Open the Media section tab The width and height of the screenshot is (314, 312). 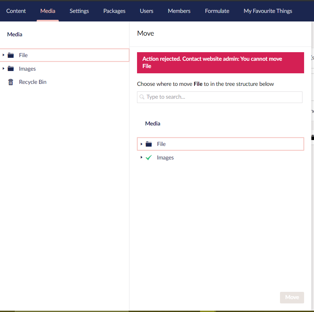(x=48, y=11)
